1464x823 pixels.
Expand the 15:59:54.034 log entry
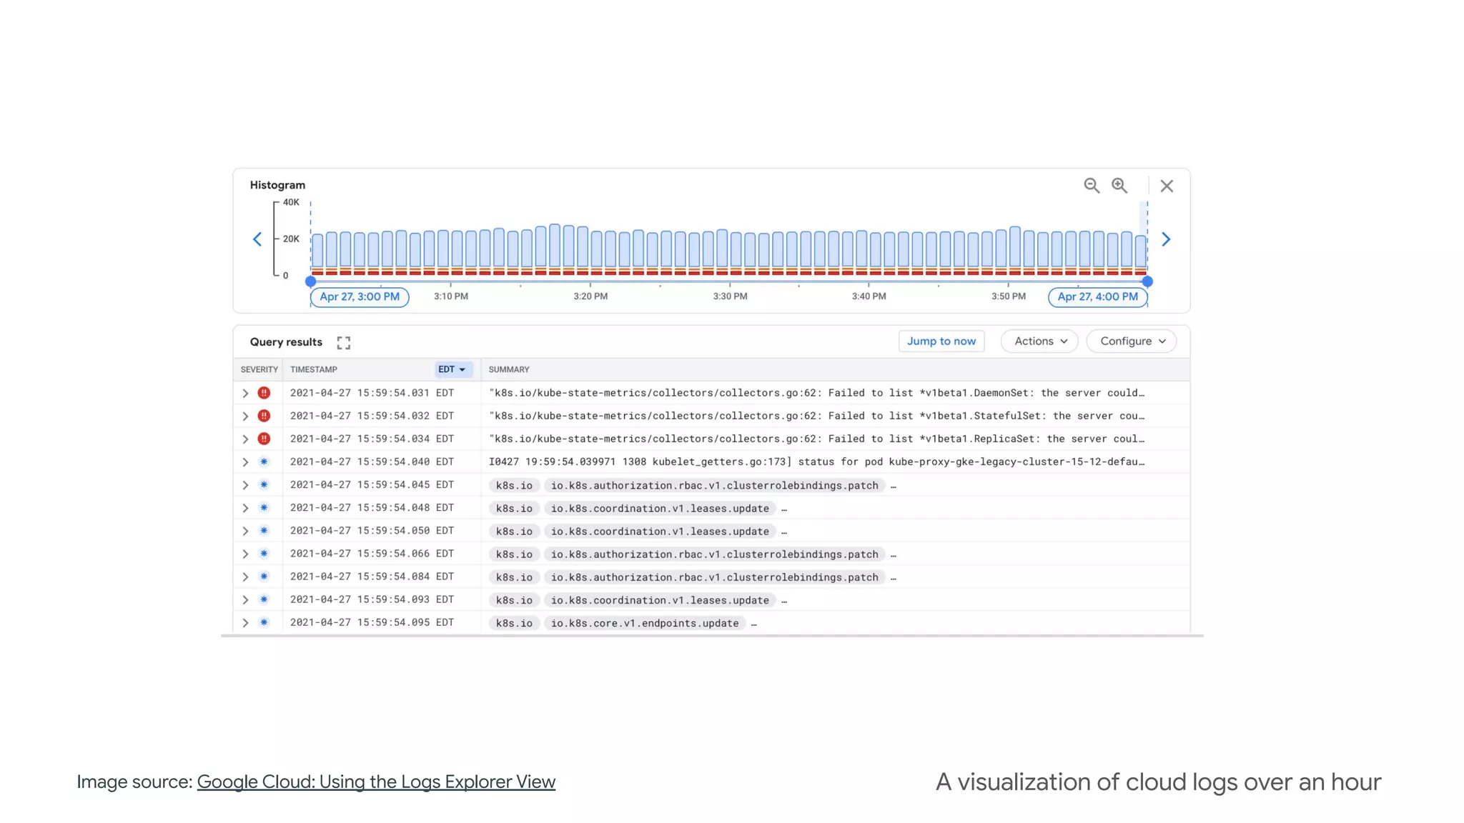click(245, 439)
